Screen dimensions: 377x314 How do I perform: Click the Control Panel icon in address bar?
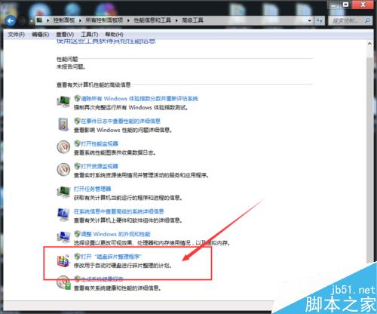coord(39,20)
